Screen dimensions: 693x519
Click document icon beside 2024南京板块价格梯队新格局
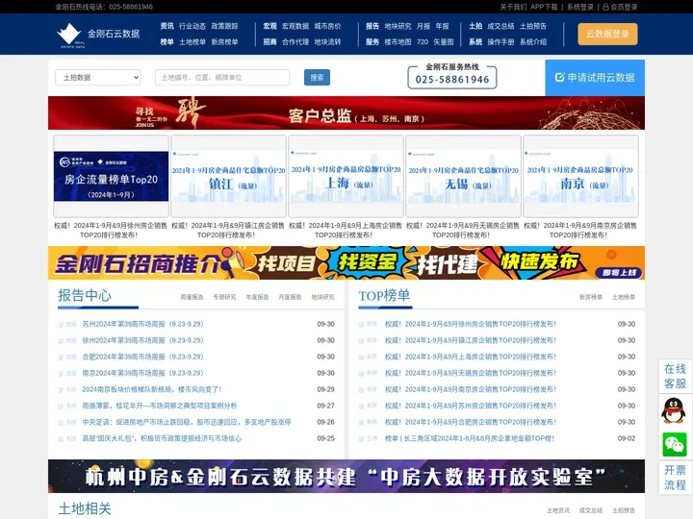point(61,389)
